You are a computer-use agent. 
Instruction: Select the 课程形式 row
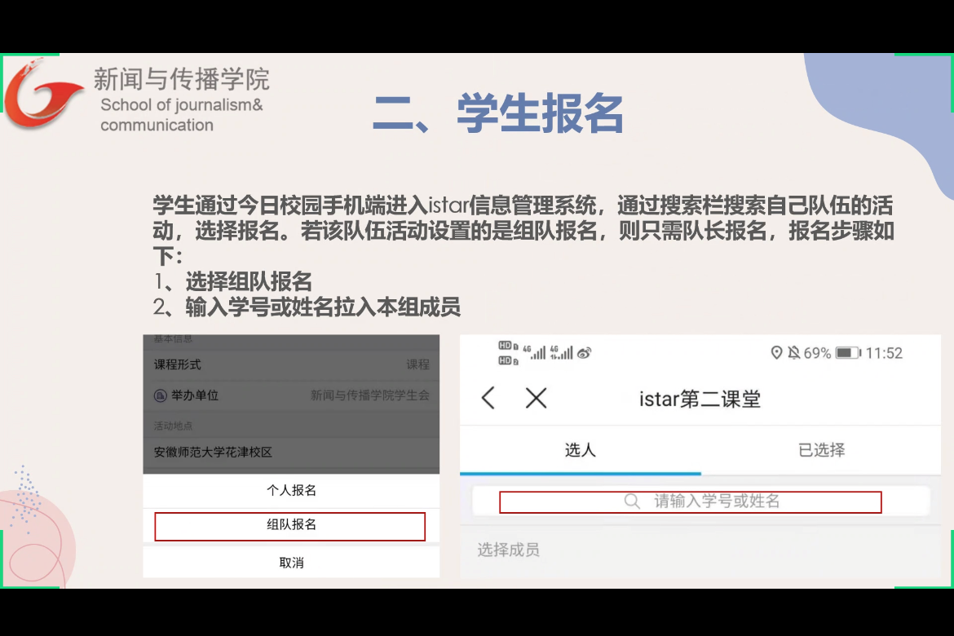point(291,364)
